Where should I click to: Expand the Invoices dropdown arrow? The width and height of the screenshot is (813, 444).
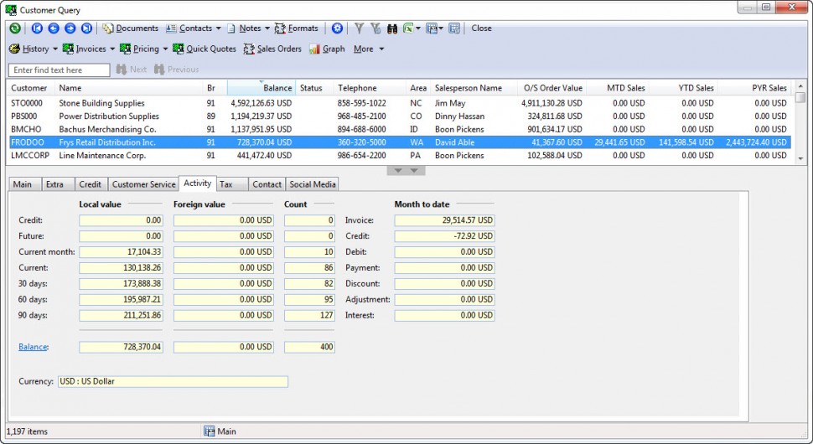click(112, 49)
